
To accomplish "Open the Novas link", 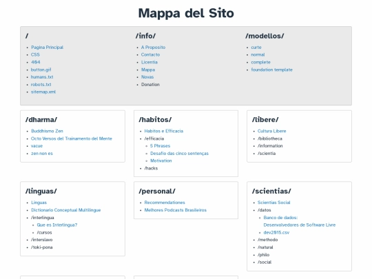I will 147,77.
